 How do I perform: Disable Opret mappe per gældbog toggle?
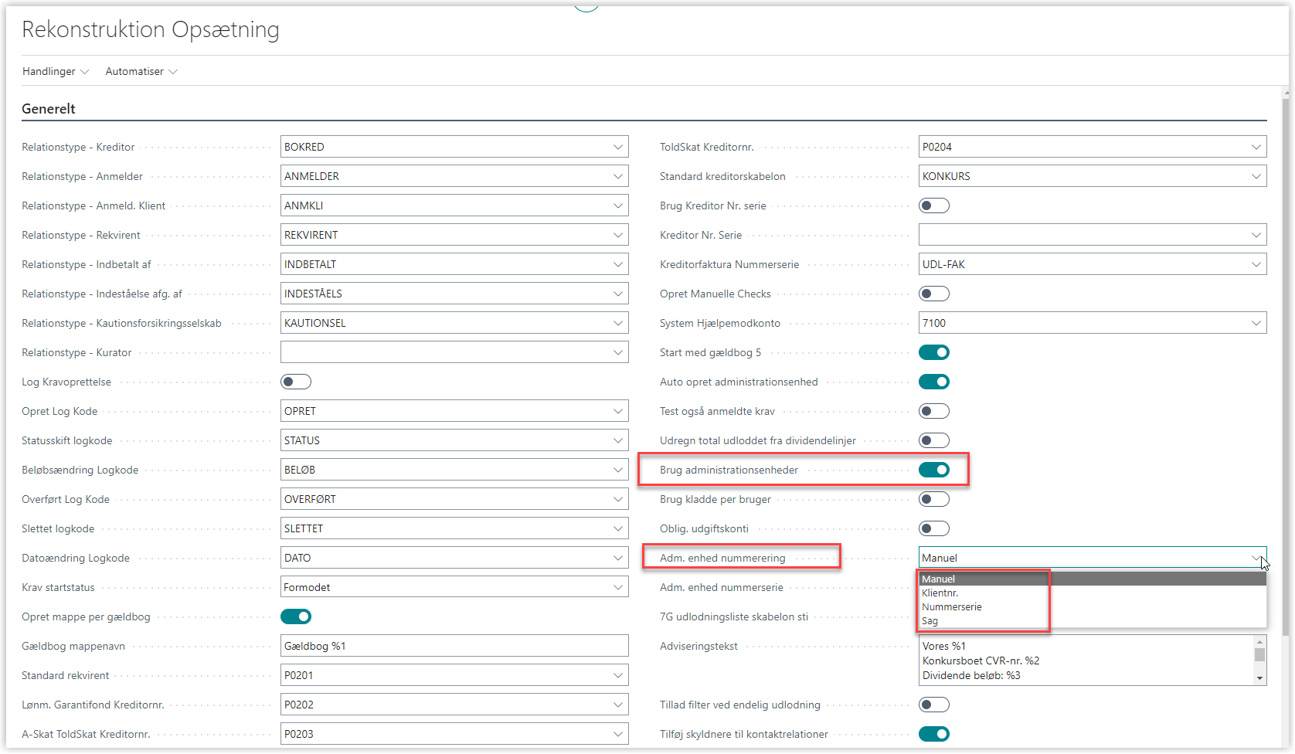point(296,616)
